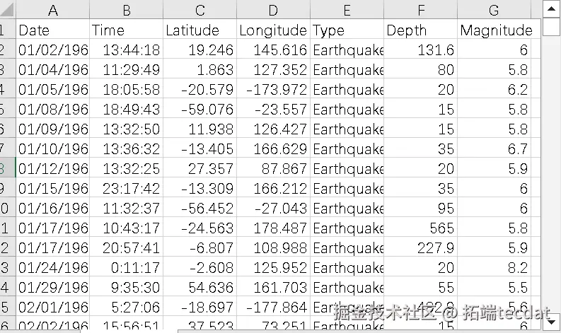Select time cell 13:36:32
Viewport: 561px width, 333px height.
(127, 148)
